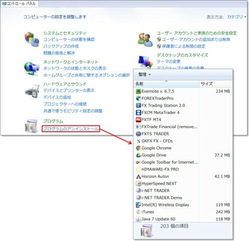This screenshot has width=249, height=241.
Task: Click デバイスの追加 link
Action: [57, 97]
